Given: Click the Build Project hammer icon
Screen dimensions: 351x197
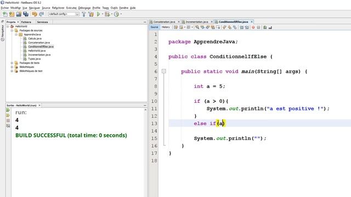Looking at the screenshot, I should 84,14.
